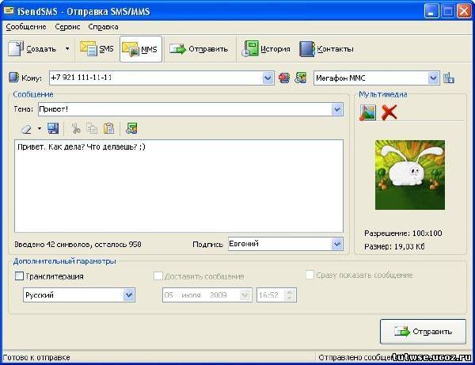Remove attached image with red X icon
475x365 pixels.
(x=389, y=112)
